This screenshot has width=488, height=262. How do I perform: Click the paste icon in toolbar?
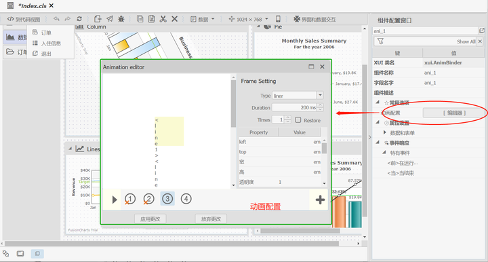(152, 19)
